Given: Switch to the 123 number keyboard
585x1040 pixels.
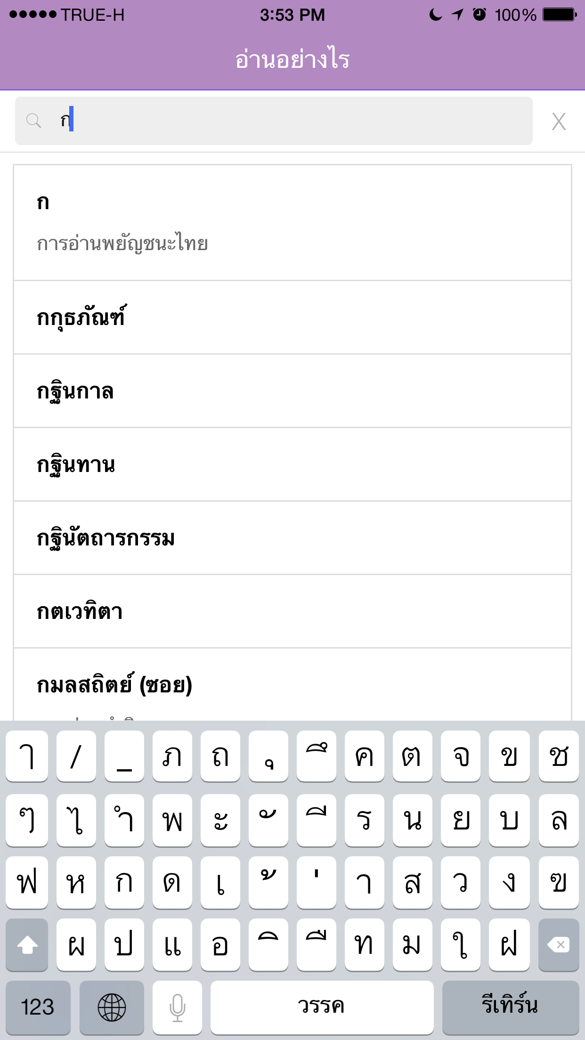Looking at the screenshot, I should pyautogui.click(x=38, y=1007).
